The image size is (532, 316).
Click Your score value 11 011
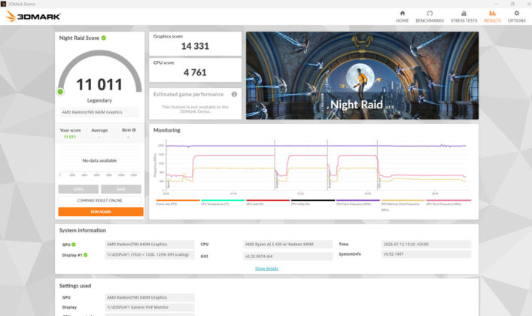click(x=70, y=137)
